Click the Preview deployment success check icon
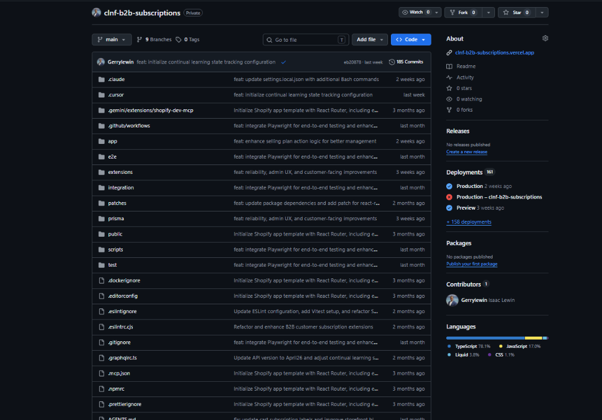This screenshot has width=602, height=420. point(449,208)
